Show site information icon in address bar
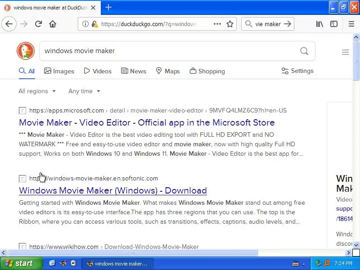 [x=85, y=24]
